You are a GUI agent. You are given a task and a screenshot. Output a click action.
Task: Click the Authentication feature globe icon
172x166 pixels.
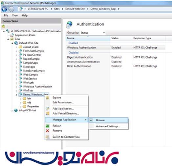point(70,24)
